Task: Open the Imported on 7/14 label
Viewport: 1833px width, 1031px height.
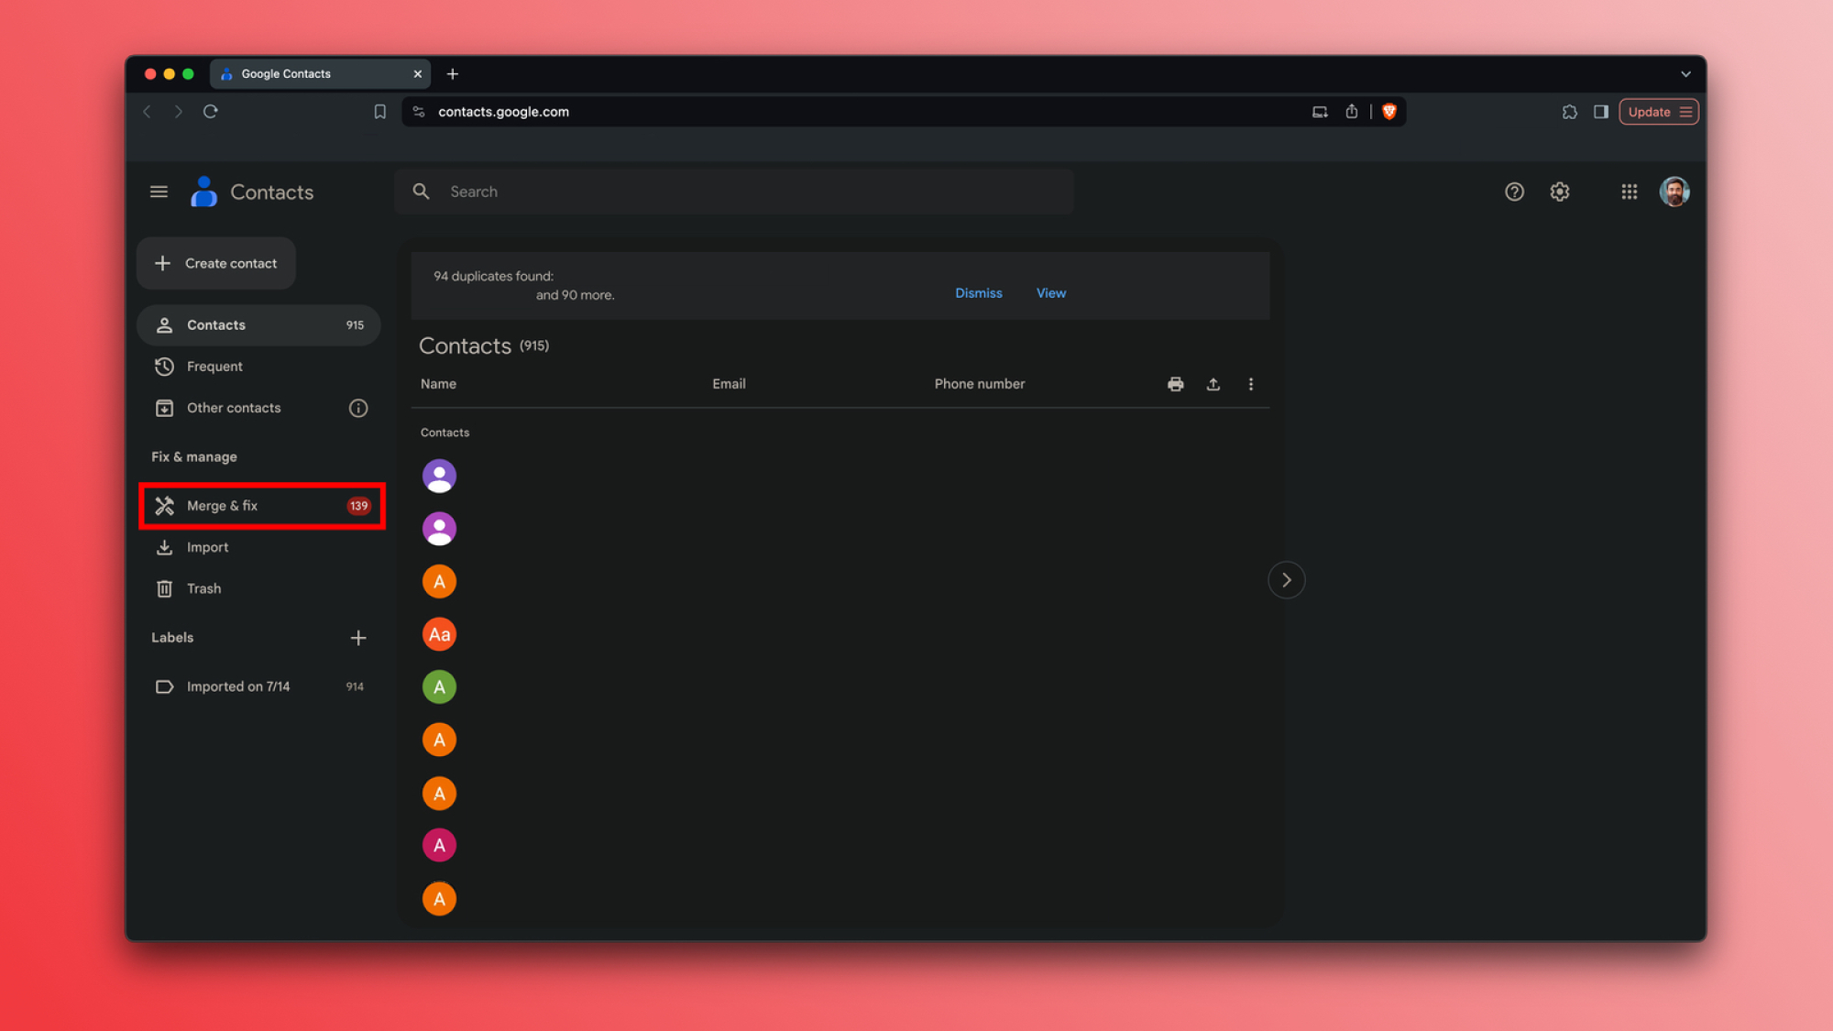Action: click(238, 686)
